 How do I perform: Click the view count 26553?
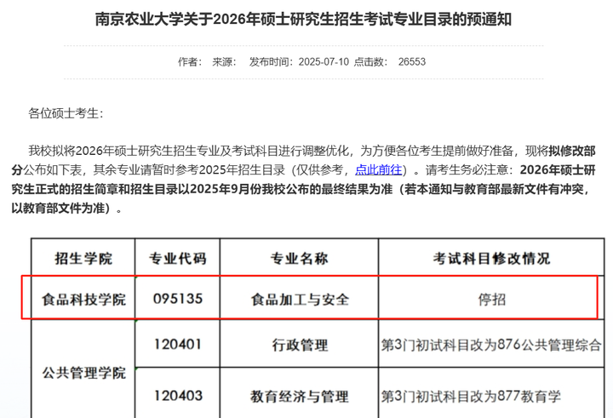pyautogui.click(x=412, y=62)
